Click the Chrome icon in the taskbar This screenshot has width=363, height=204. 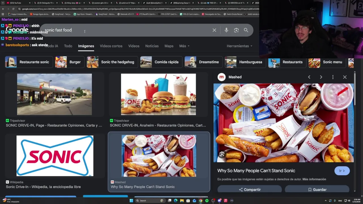[201, 201]
